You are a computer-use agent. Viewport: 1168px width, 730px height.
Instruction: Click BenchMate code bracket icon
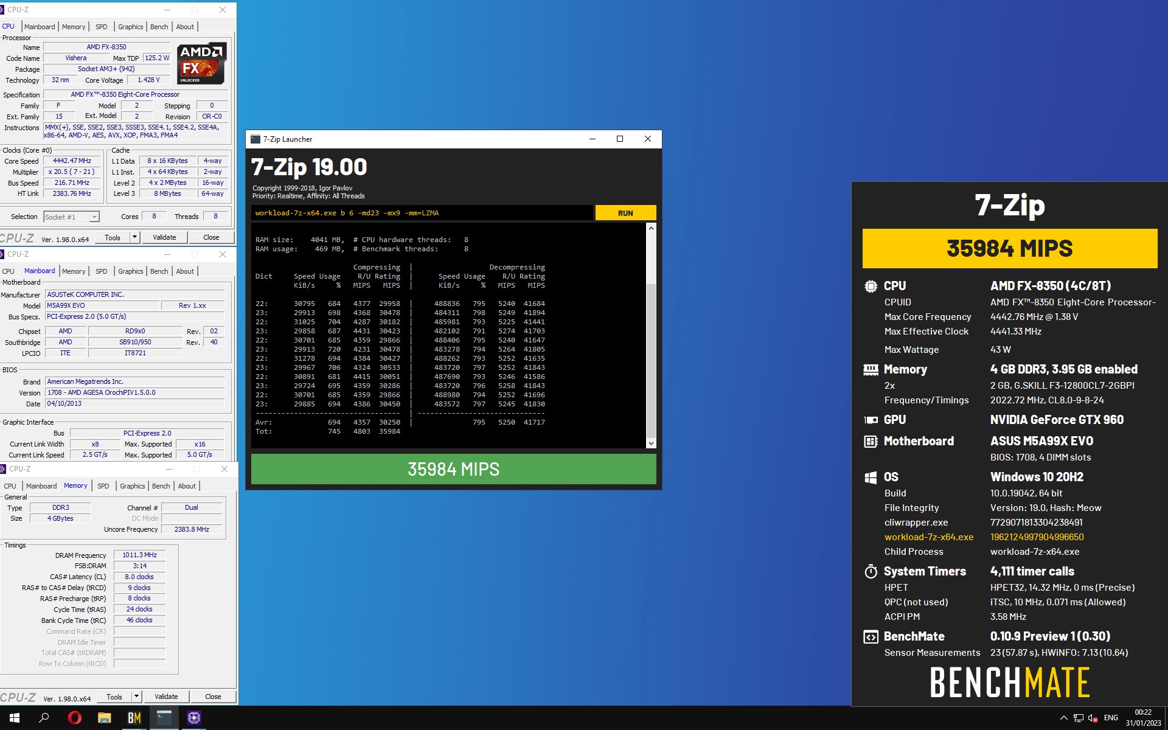point(871,636)
